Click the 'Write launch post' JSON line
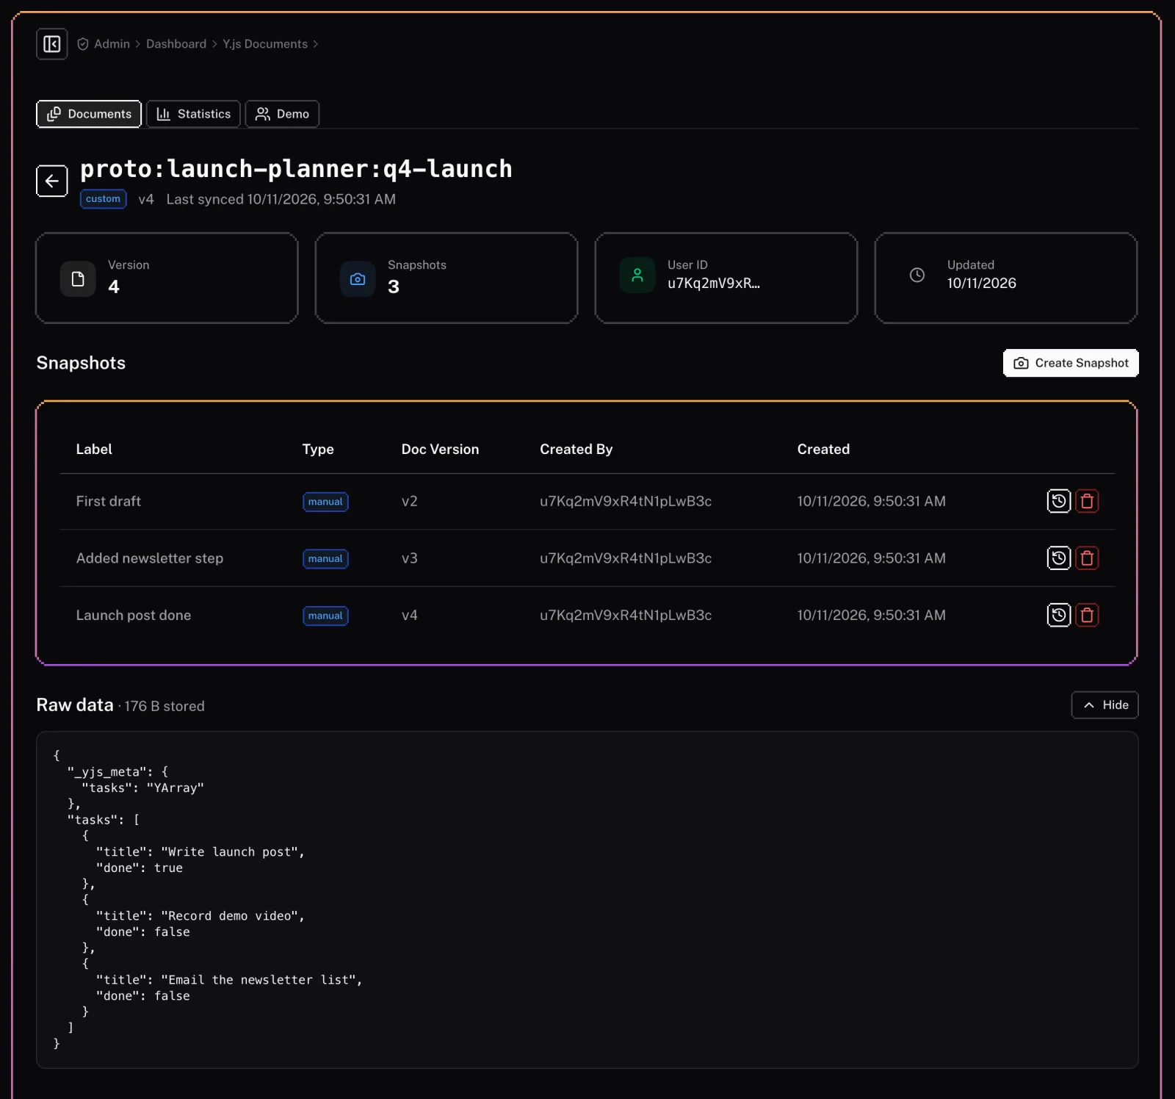 (200, 852)
